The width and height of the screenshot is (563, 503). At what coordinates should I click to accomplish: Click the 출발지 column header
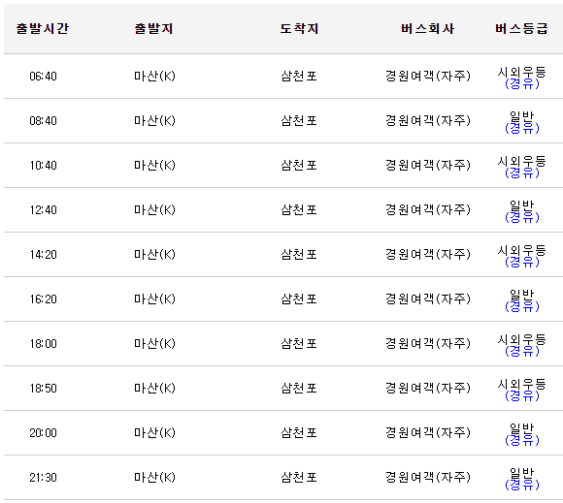coord(153,28)
